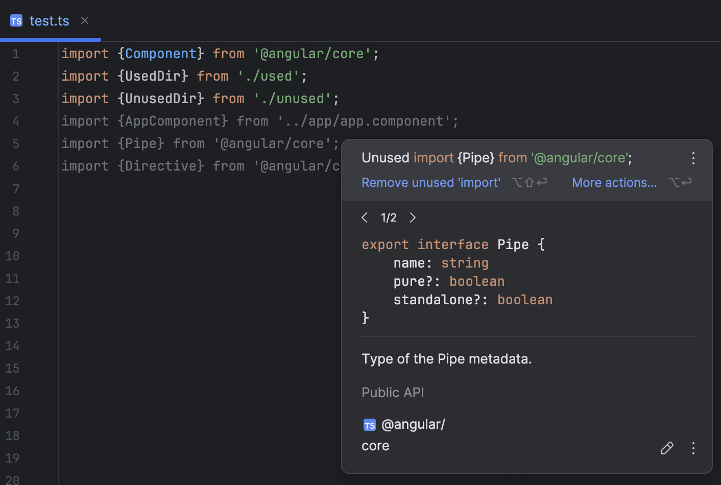Click the shortcut hint icon after More actions

680,182
